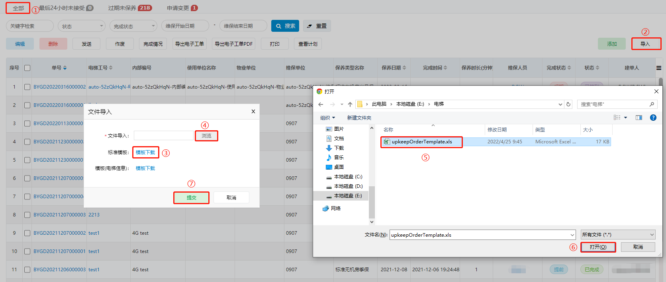The width and height of the screenshot is (666, 282).
Task: Refresh the folder in file dialog
Action: point(568,104)
